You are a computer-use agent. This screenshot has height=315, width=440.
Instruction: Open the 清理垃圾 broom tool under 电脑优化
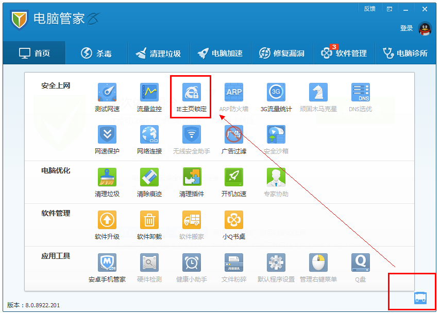[107, 182]
